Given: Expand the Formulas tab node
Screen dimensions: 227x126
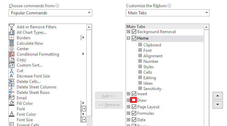Looking at the screenshot, I should point(128,113).
